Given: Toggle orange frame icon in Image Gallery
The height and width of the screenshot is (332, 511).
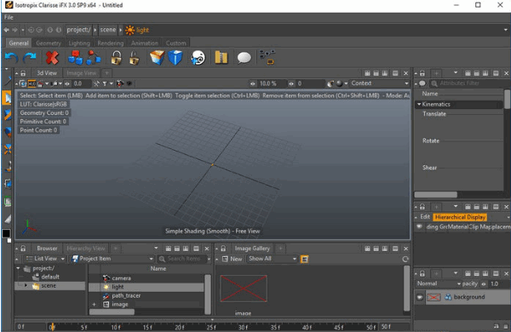Looking at the screenshot, I should pos(304,259).
